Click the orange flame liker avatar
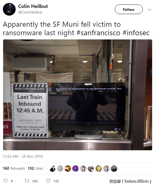Viewport: 155px width, 186px height. (x=68, y=168)
